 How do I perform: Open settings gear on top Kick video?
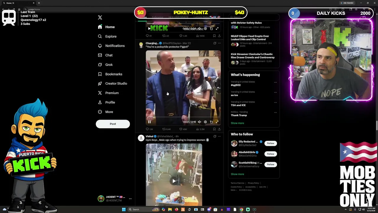point(205,29)
